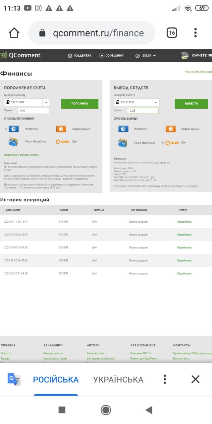Click the Google Translate icon
Screen dimensions: 212x424
pos(14,379)
